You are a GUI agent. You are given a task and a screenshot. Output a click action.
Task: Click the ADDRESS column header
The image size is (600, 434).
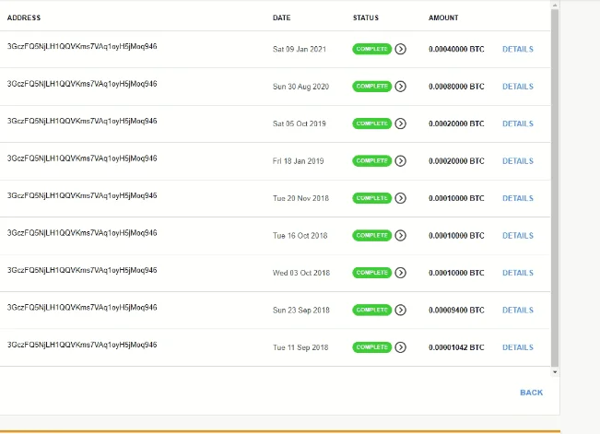pos(24,18)
